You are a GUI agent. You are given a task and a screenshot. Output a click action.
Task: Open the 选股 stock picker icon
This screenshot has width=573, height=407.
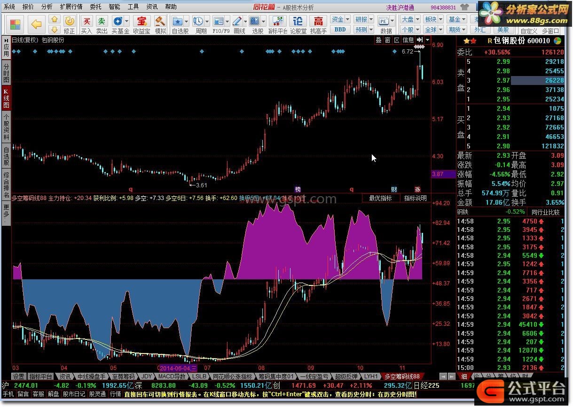pyautogui.click(x=258, y=24)
